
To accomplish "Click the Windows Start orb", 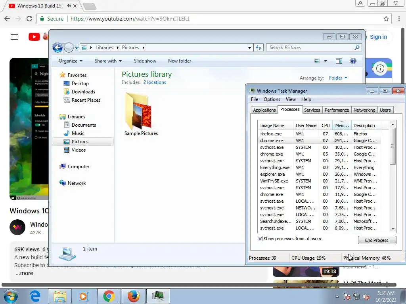I will (10, 296).
